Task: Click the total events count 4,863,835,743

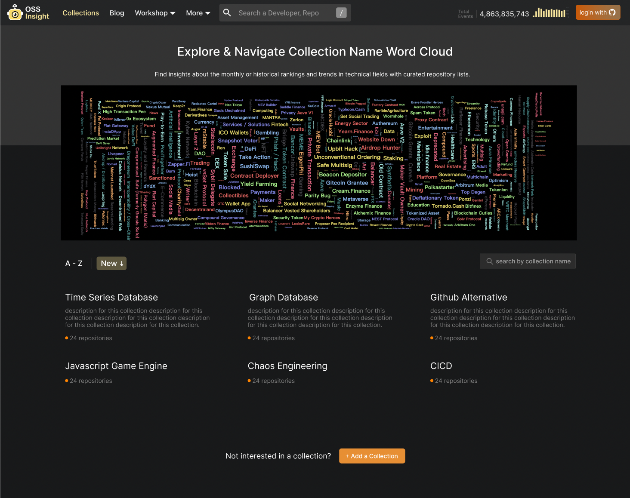Action: [x=504, y=14]
